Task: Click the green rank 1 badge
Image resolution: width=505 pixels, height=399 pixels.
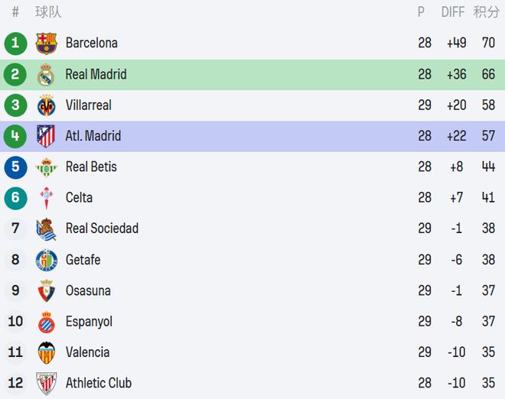Action: tap(15, 43)
